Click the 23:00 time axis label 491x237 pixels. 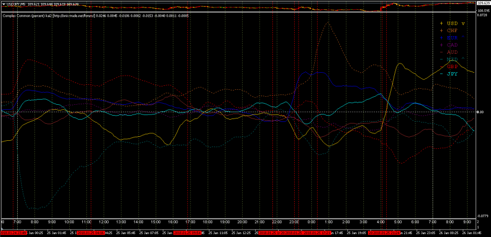point(294,222)
